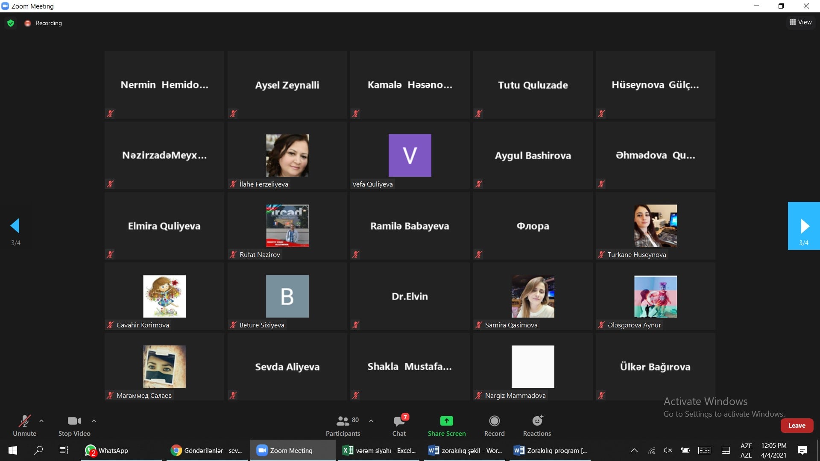The width and height of the screenshot is (820, 461).
Task: Click the Record icon
Action: click(494, 421)
